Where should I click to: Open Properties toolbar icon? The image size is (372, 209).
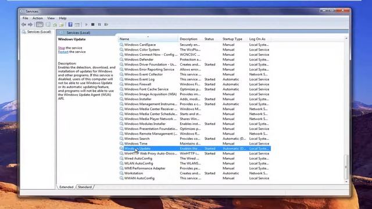click(x=48, y=24)
